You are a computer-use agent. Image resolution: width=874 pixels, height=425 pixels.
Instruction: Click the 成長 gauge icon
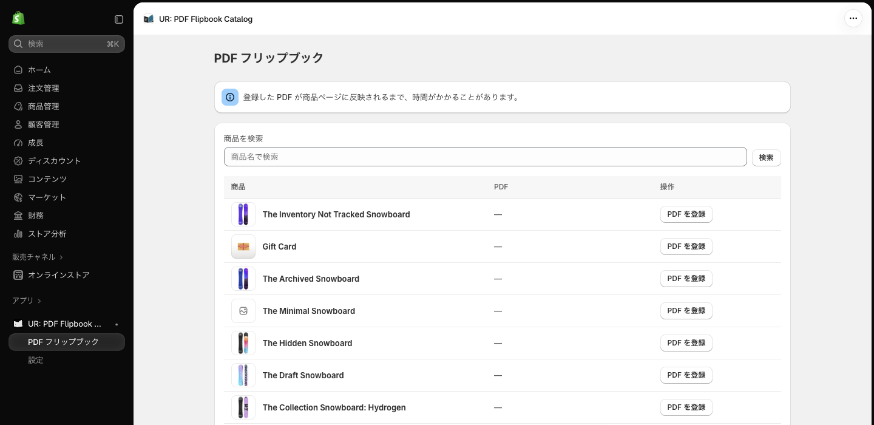[x=18, y=143]
